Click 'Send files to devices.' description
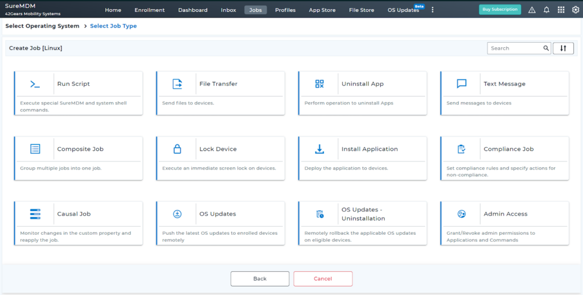 pyautogui.click(x=188, y=103)
